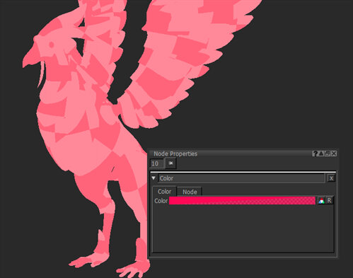The image size is (353, 278).
Task: Float the Node Properties panel window
Action: (x=327, y=154)
